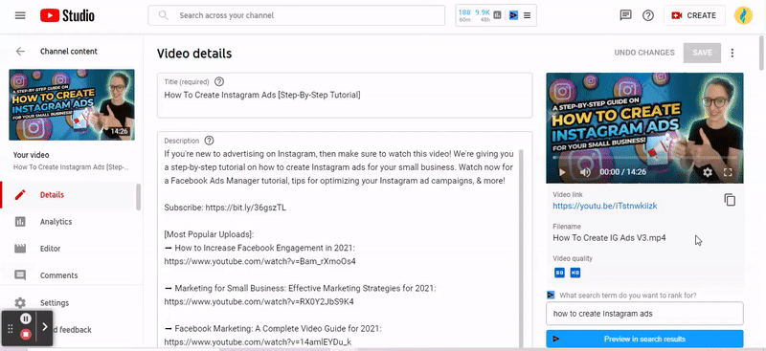Open video player settings gear
Image resolution: width=766 pixels, height=351 pixels.
pyautogui.click(x=707, y=172)
